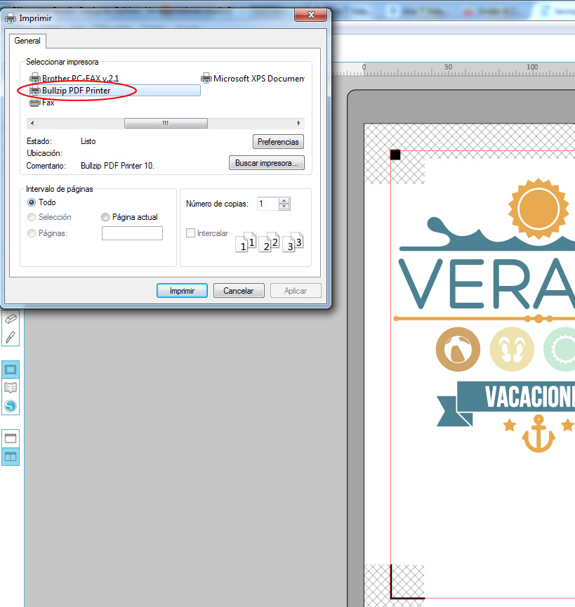Click right arrow of printer list scrollbar
This screenshot has height=607, width=575.
pyautogui.click(x=298, y=124)
